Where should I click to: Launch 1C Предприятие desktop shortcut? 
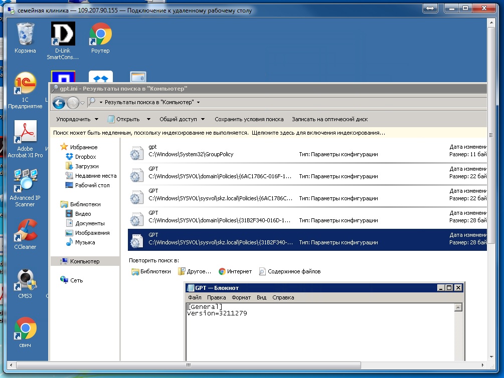(25, 90)
